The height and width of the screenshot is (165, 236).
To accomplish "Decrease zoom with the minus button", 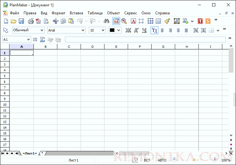I will pyautogui.click(x=174, y=160).
